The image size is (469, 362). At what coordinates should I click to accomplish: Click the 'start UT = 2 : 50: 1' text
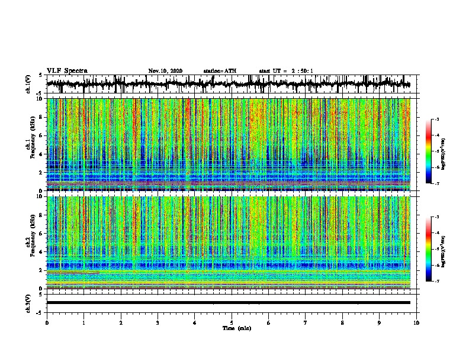pos(286,71)
